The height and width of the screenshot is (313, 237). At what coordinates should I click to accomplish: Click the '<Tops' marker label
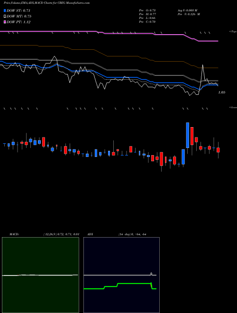[233, 32]
